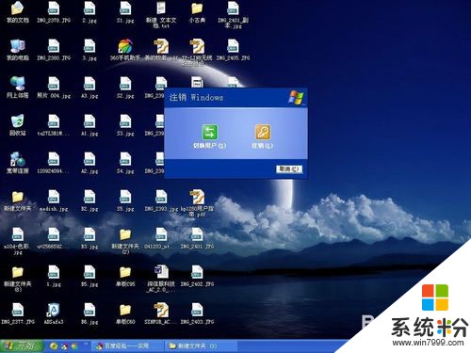Screen dimensions: 471x353
Task: Select the 网上邻居 network places desktop icon
Action: pyautogui.click(x=18, y=84)
